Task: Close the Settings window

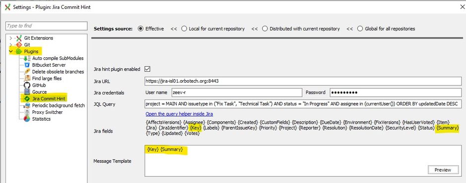Action: (462, 7)
